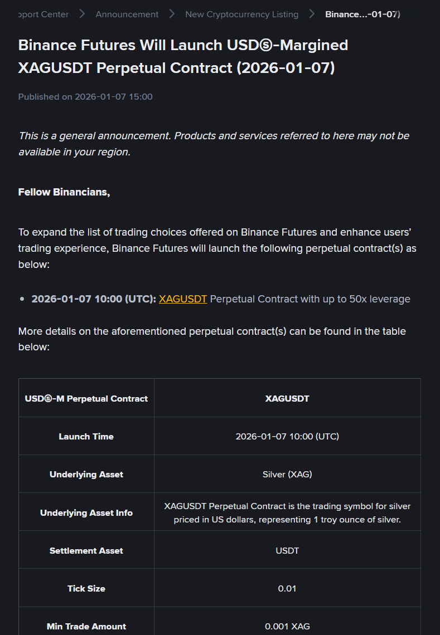Click the current Binance...-01-07) breadcrumb item

coord(362,14)
